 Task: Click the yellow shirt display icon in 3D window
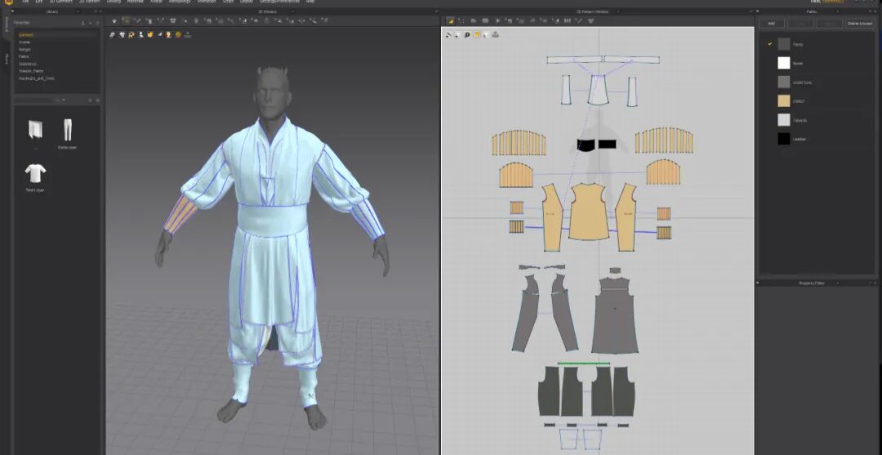(x=150, y=35)
